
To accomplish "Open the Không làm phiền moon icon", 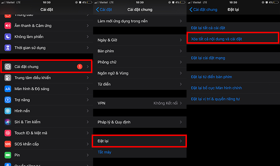I will [8, 37].
